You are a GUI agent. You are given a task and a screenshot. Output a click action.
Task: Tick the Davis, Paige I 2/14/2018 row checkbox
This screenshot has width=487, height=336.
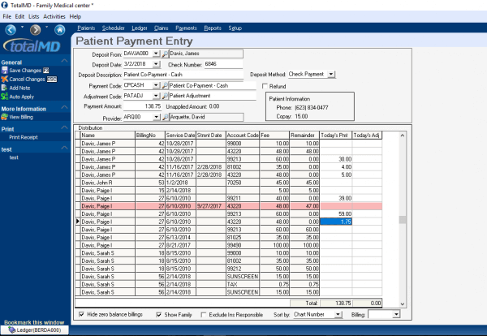(78, 191)
